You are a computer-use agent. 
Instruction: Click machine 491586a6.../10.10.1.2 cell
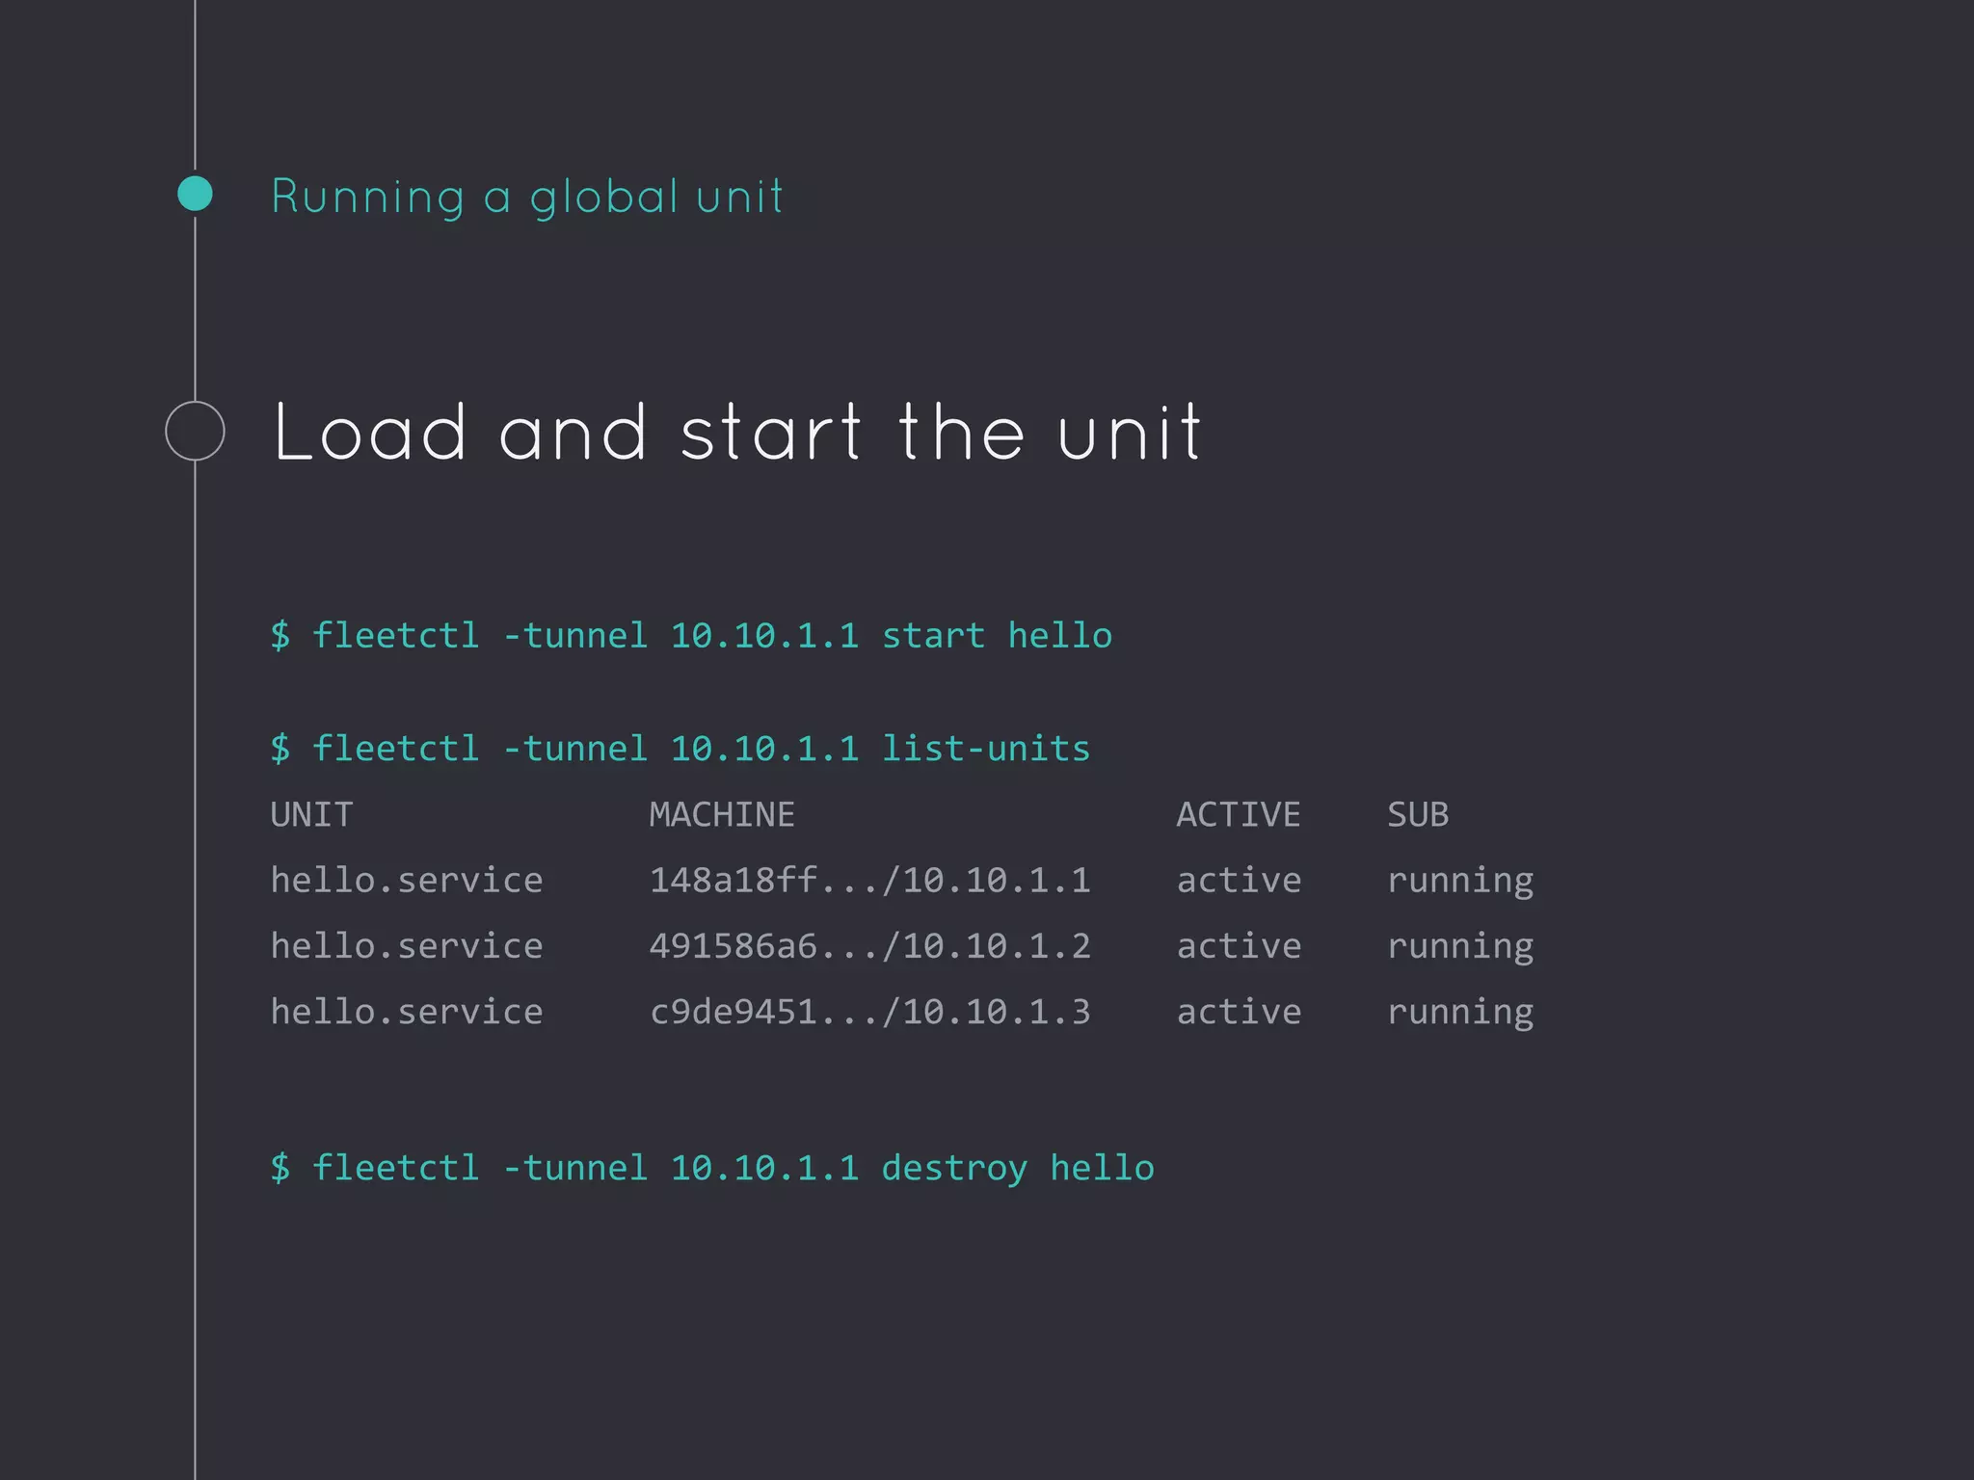coord(870,945)
